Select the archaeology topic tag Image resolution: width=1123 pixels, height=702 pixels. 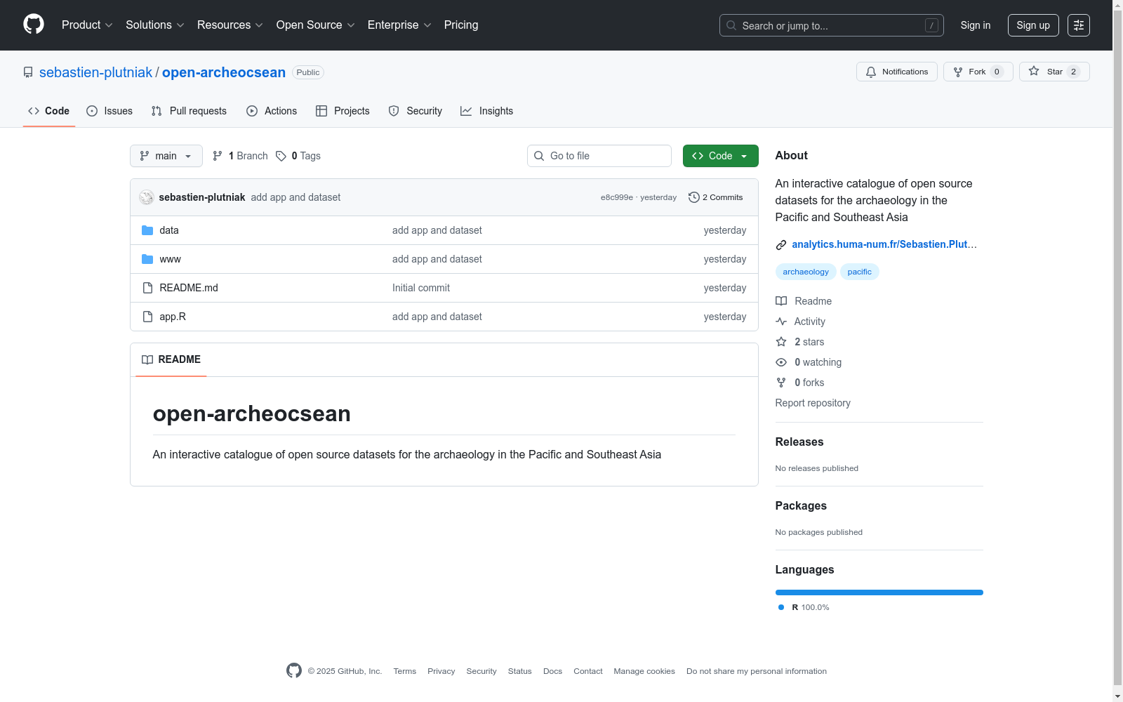(806, 272)
